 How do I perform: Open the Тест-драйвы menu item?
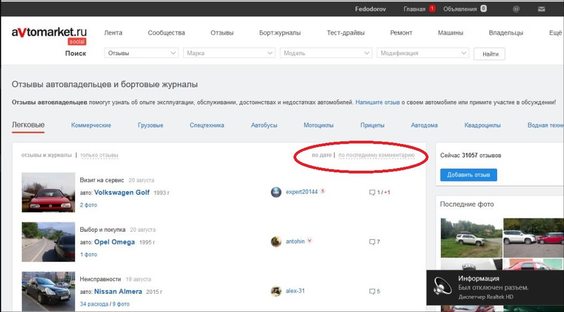[346, 33]
